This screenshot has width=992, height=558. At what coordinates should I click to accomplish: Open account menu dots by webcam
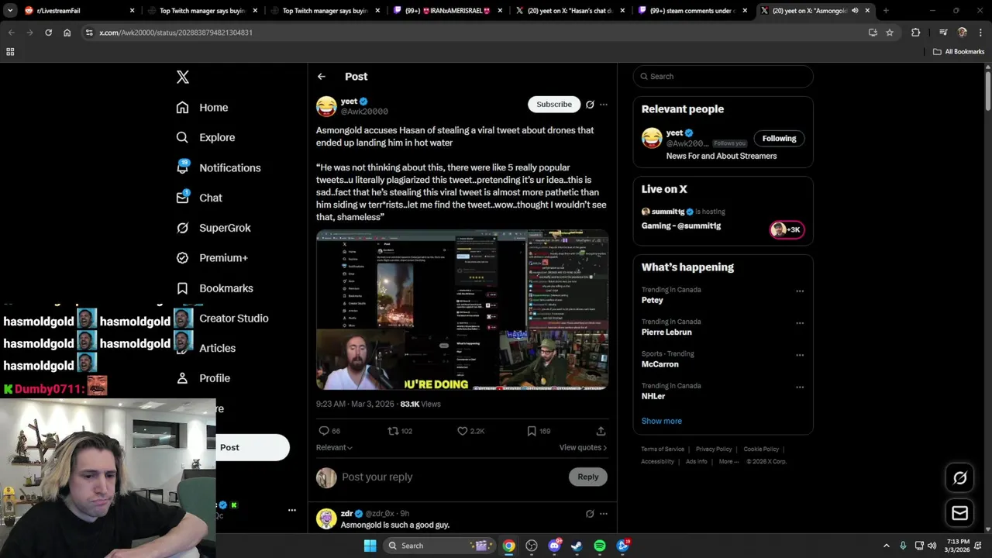point(292,510)
